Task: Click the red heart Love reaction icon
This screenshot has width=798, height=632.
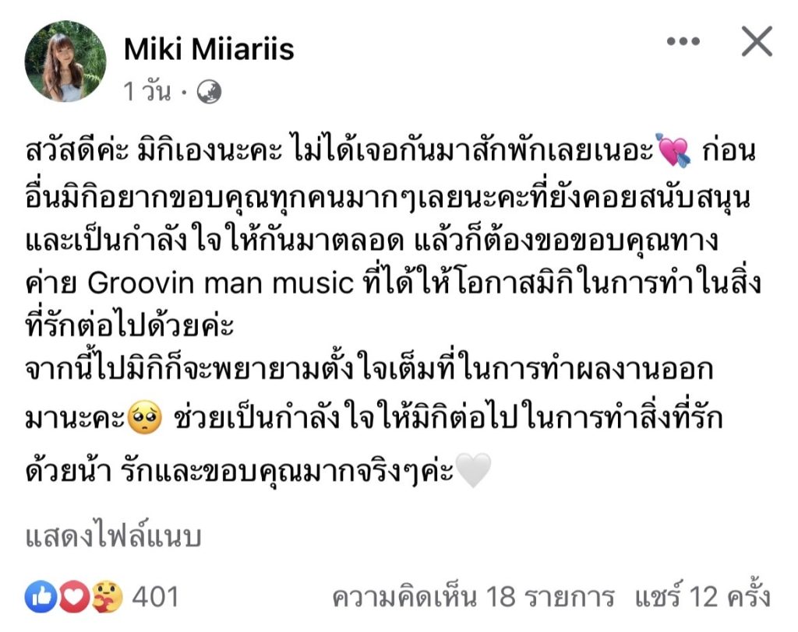Action: point(74,596)
